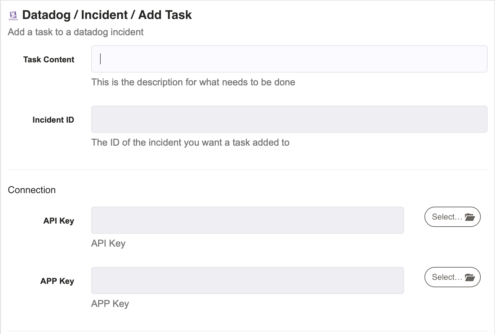Click the Connection section heading
495x334 pixels.
click(32, 190)
